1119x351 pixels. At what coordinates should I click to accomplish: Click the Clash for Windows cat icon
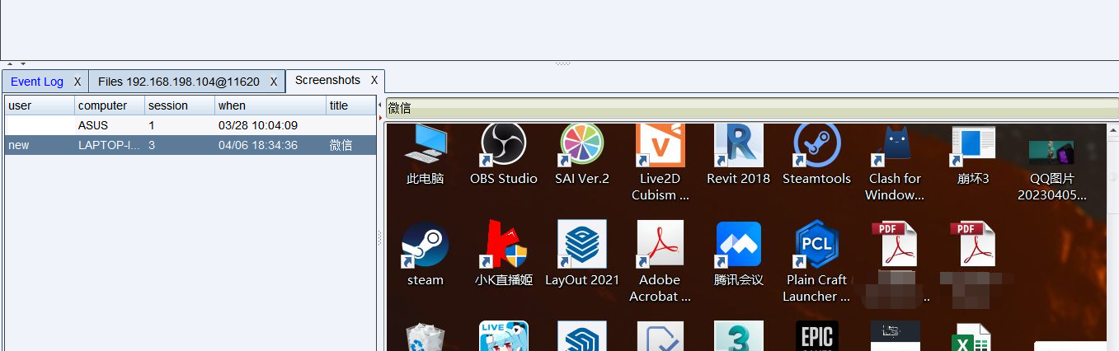(895, 146)
